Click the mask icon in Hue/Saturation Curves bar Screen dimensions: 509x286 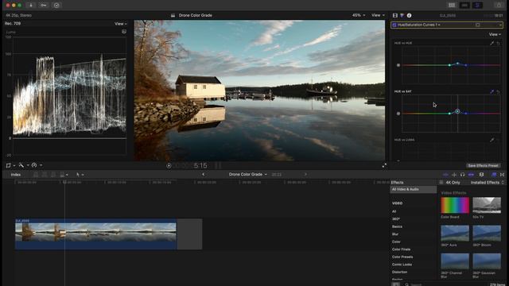pyautogui.click(x=478, y=25)
